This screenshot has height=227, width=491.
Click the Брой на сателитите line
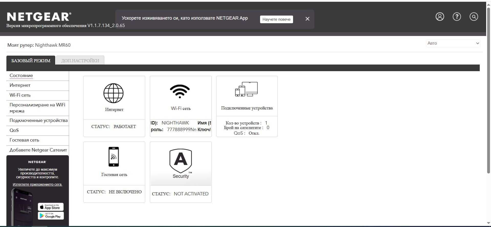[247, 128]
